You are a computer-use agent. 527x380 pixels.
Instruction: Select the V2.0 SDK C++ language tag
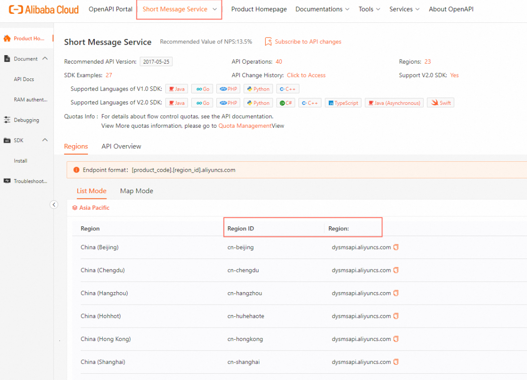(310, 103)
